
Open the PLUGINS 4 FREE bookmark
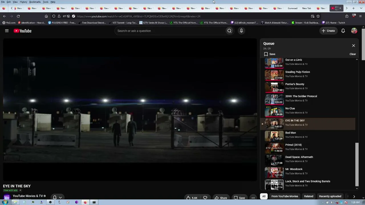pyautogui.click(x=62, y=23)
